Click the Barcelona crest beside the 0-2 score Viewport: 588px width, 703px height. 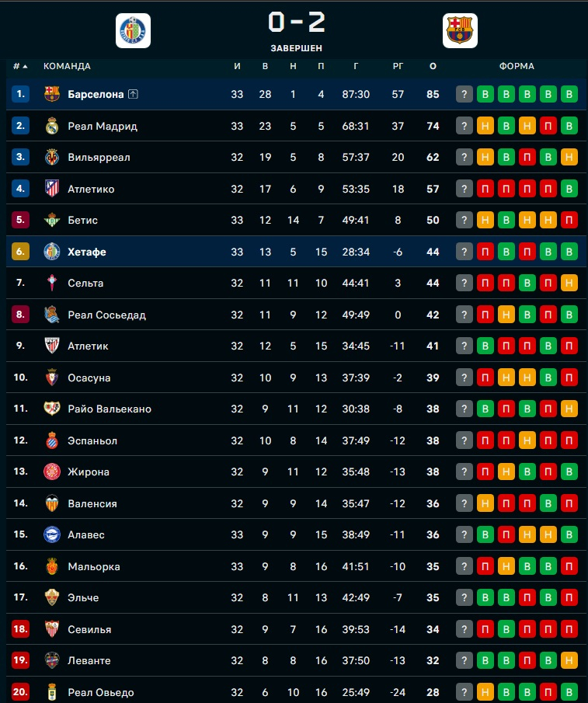pos(460,30)
